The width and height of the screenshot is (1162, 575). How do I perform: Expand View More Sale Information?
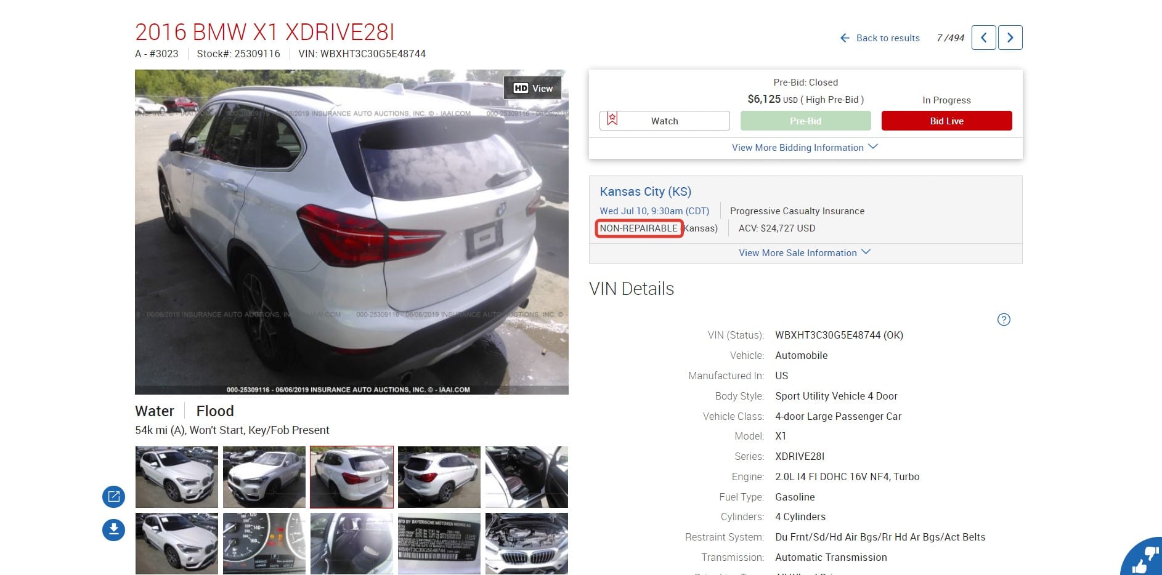805,253
